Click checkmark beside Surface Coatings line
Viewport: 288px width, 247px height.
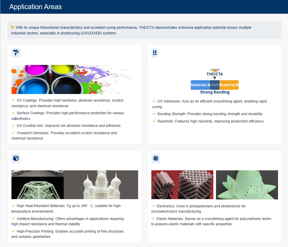point(13,113)
